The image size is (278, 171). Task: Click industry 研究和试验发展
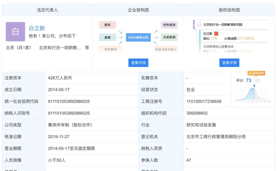(x=201, y=125)
